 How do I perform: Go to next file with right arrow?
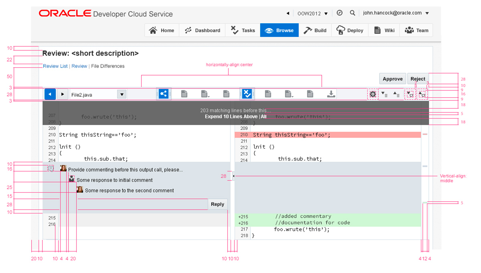(x=63, y=94)
